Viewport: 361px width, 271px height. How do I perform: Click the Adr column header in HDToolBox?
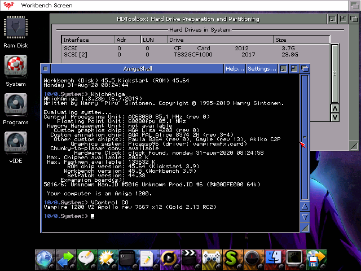[x=127, y=40]
